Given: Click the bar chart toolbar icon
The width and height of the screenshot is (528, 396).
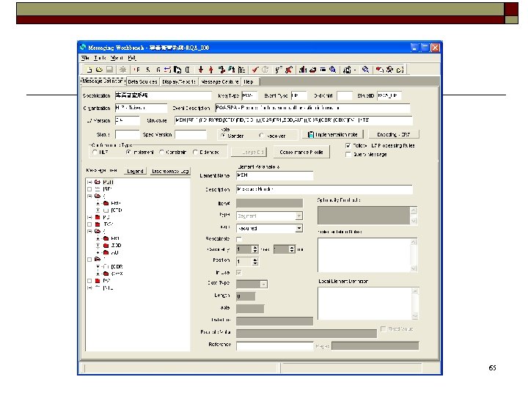Looking at the screenshot, I should pos(303,70).
